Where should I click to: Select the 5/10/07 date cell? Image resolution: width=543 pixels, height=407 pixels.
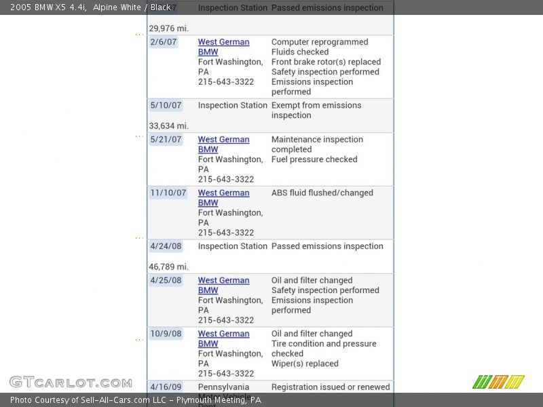tap(166, 105)
